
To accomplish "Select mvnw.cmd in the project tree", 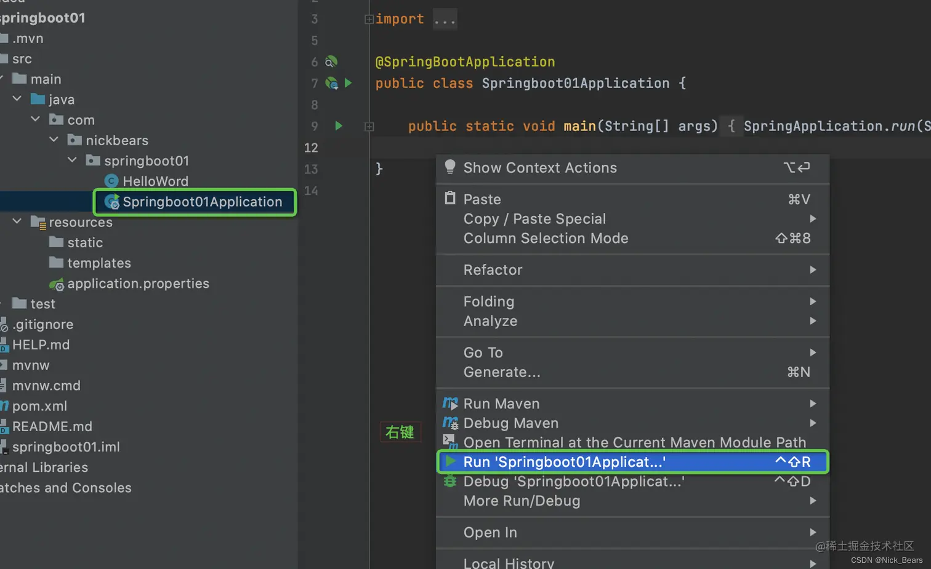I will [x=46, y=386].
